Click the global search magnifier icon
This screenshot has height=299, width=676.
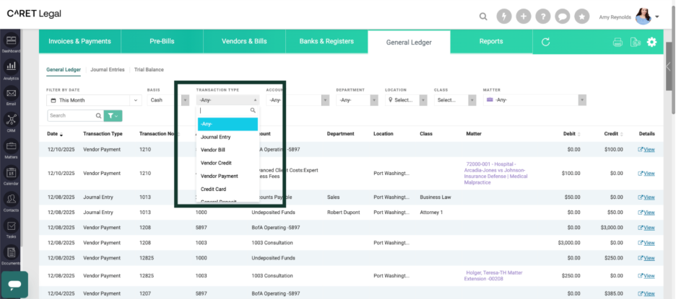pos(483,17)
